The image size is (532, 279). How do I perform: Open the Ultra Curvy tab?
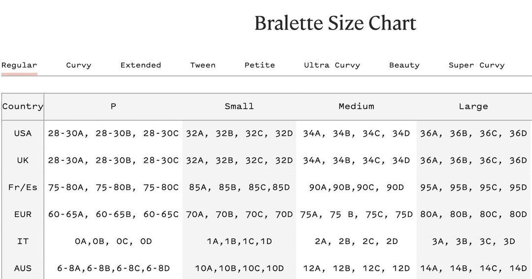click(332, 65)
